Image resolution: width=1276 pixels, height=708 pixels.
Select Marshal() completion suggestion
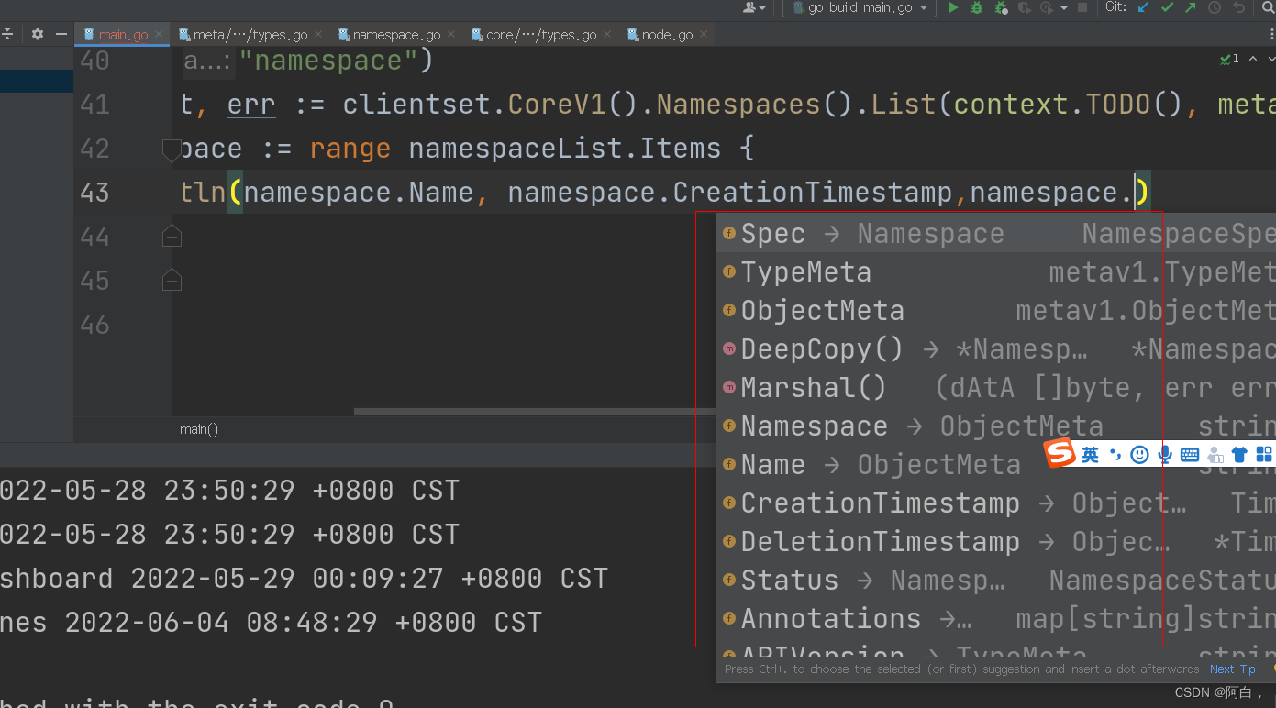click(996, 388)
